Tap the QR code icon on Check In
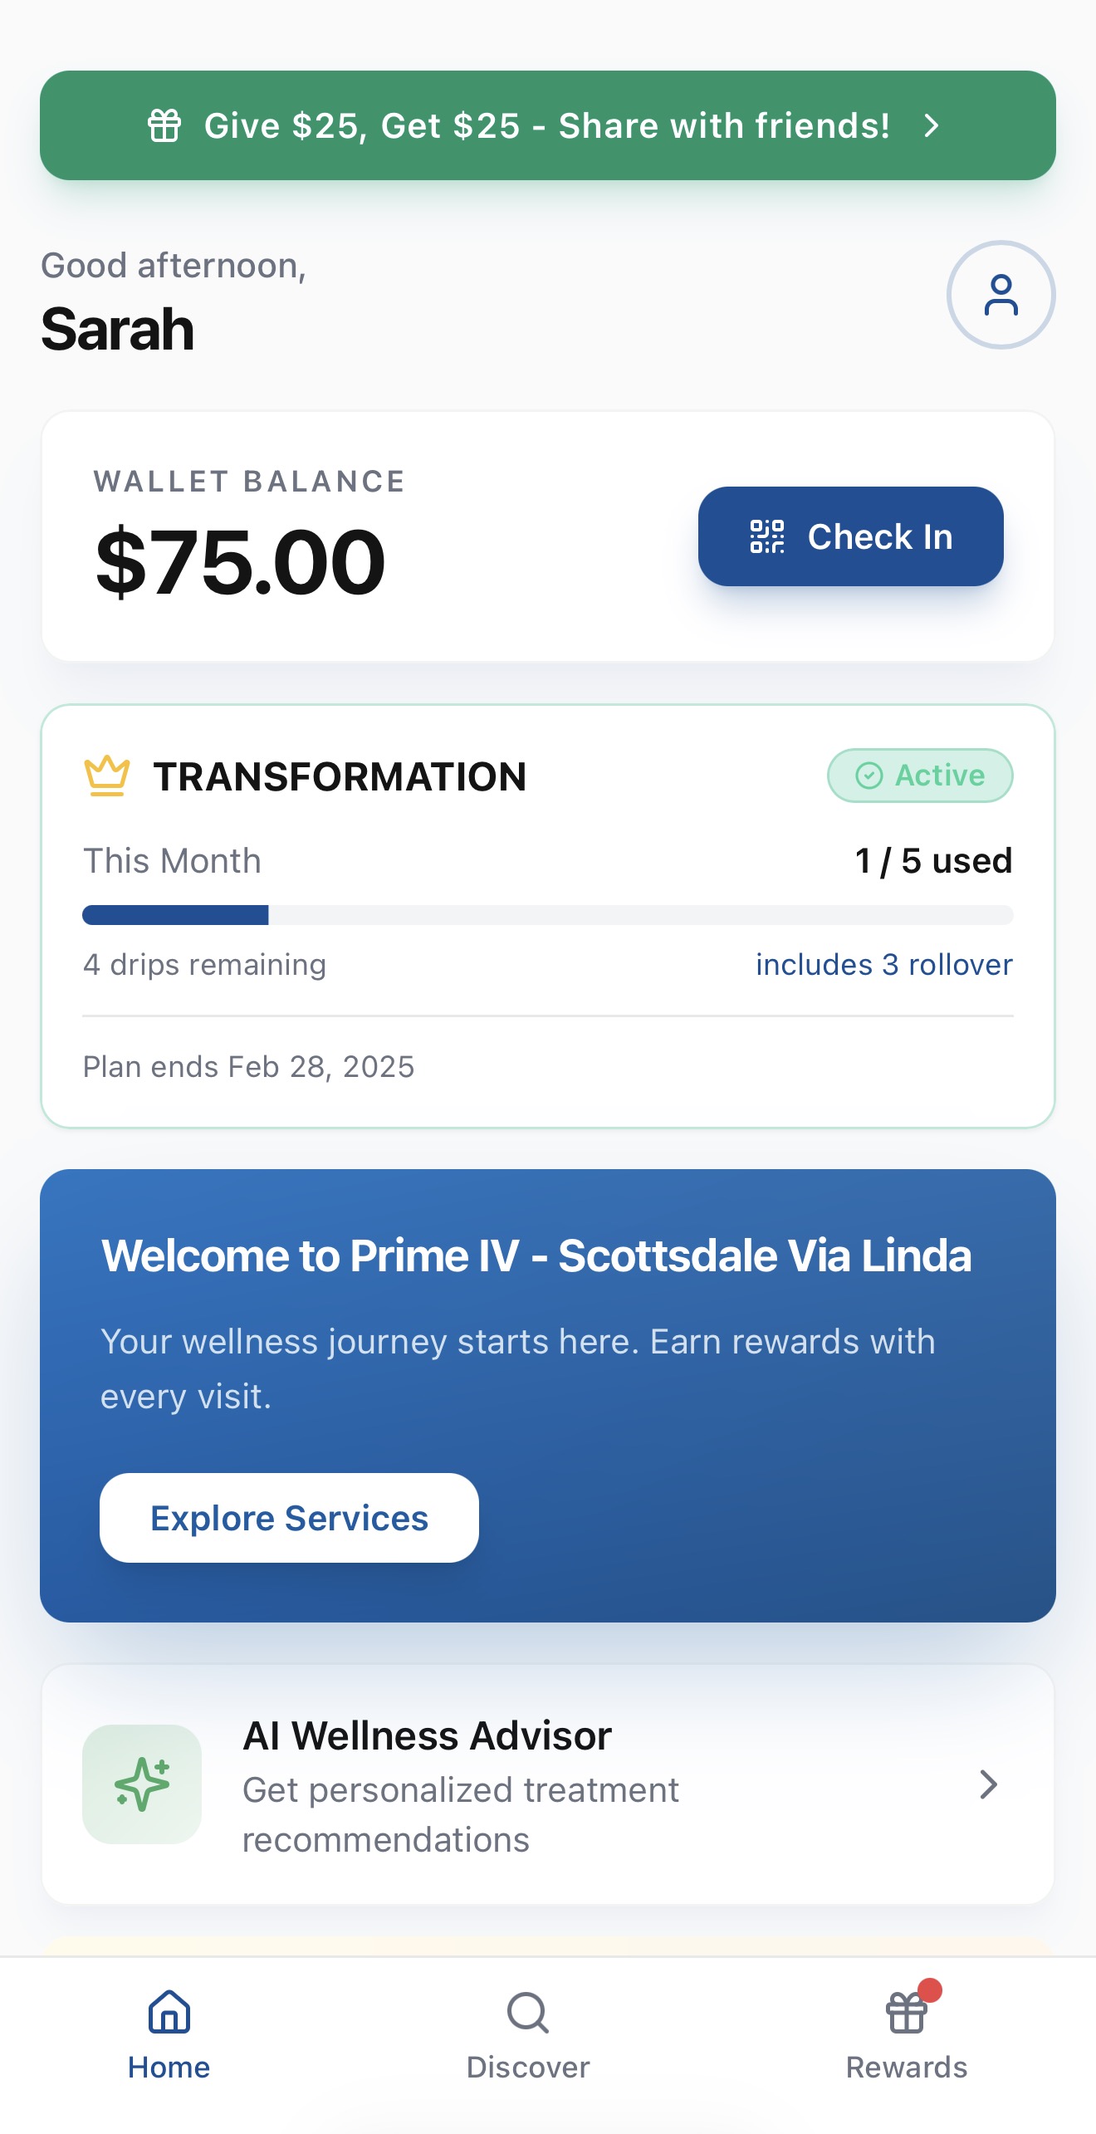The image size is (1096, 2134). (x=766, y=536)
